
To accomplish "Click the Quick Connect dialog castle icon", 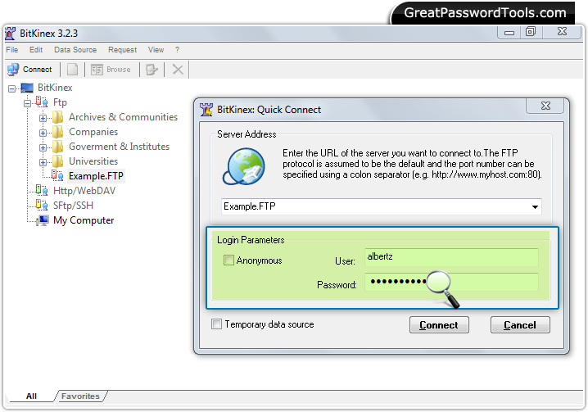I will (x=206, y=110).
